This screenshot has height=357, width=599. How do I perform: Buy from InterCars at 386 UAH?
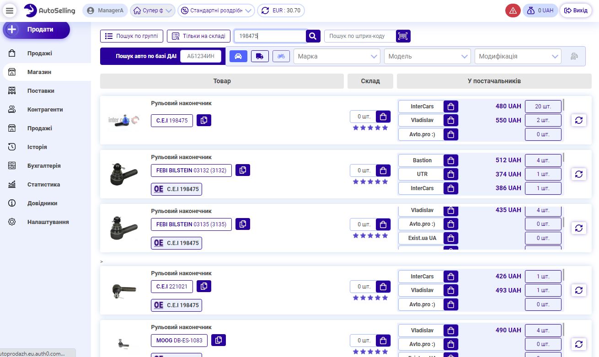click(451, 188)
